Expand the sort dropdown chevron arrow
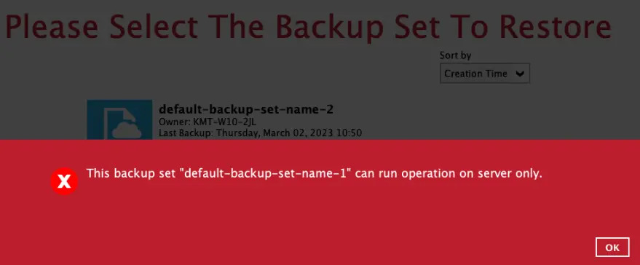Screen dimensions: 640x265 (x=520, y=74)
